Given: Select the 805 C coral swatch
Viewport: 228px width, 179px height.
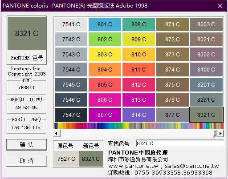Looking at the screenshot, I should click(105, 85).
